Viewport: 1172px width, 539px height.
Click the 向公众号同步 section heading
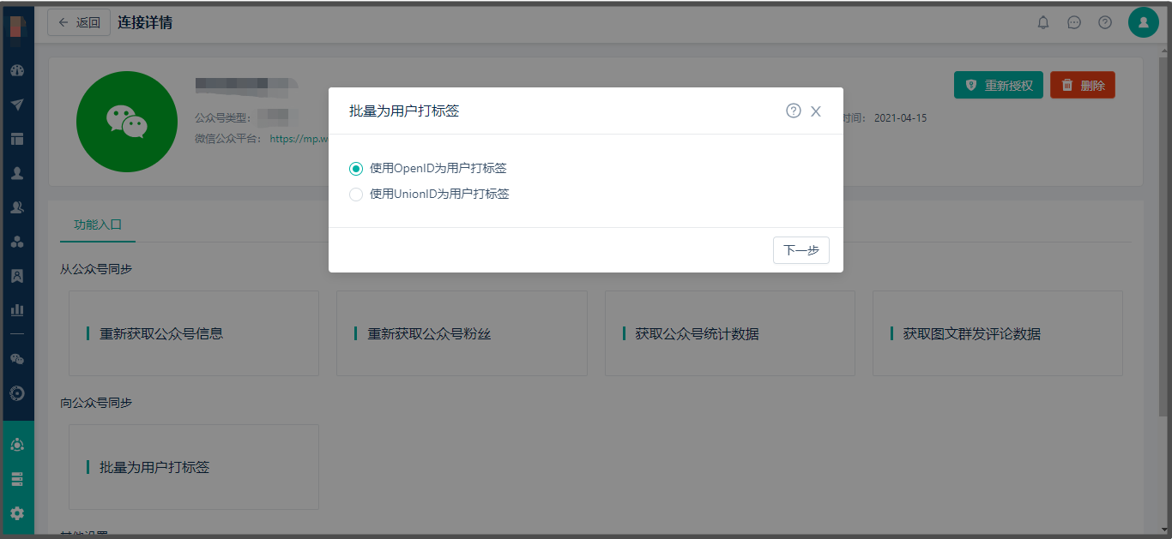(x=96, y=403)
